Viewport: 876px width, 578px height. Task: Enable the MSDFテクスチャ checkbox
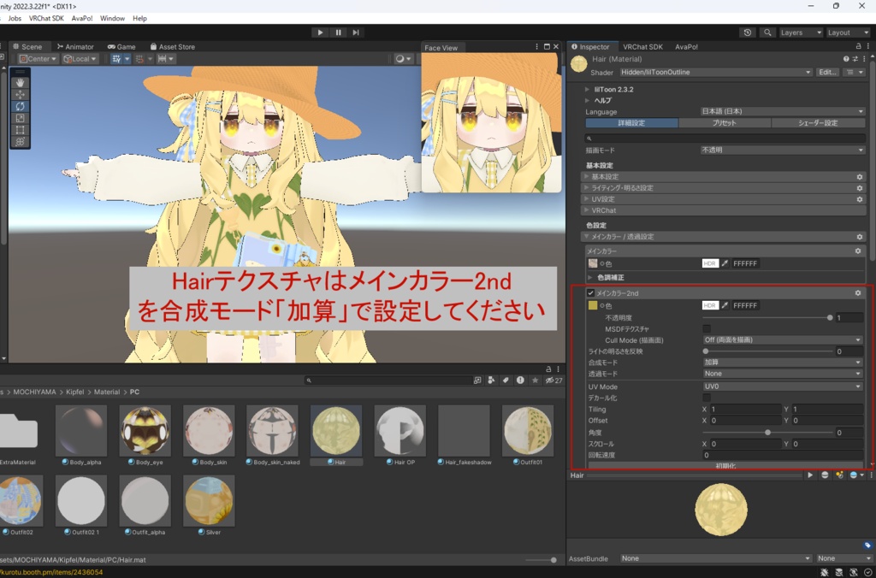707,329
